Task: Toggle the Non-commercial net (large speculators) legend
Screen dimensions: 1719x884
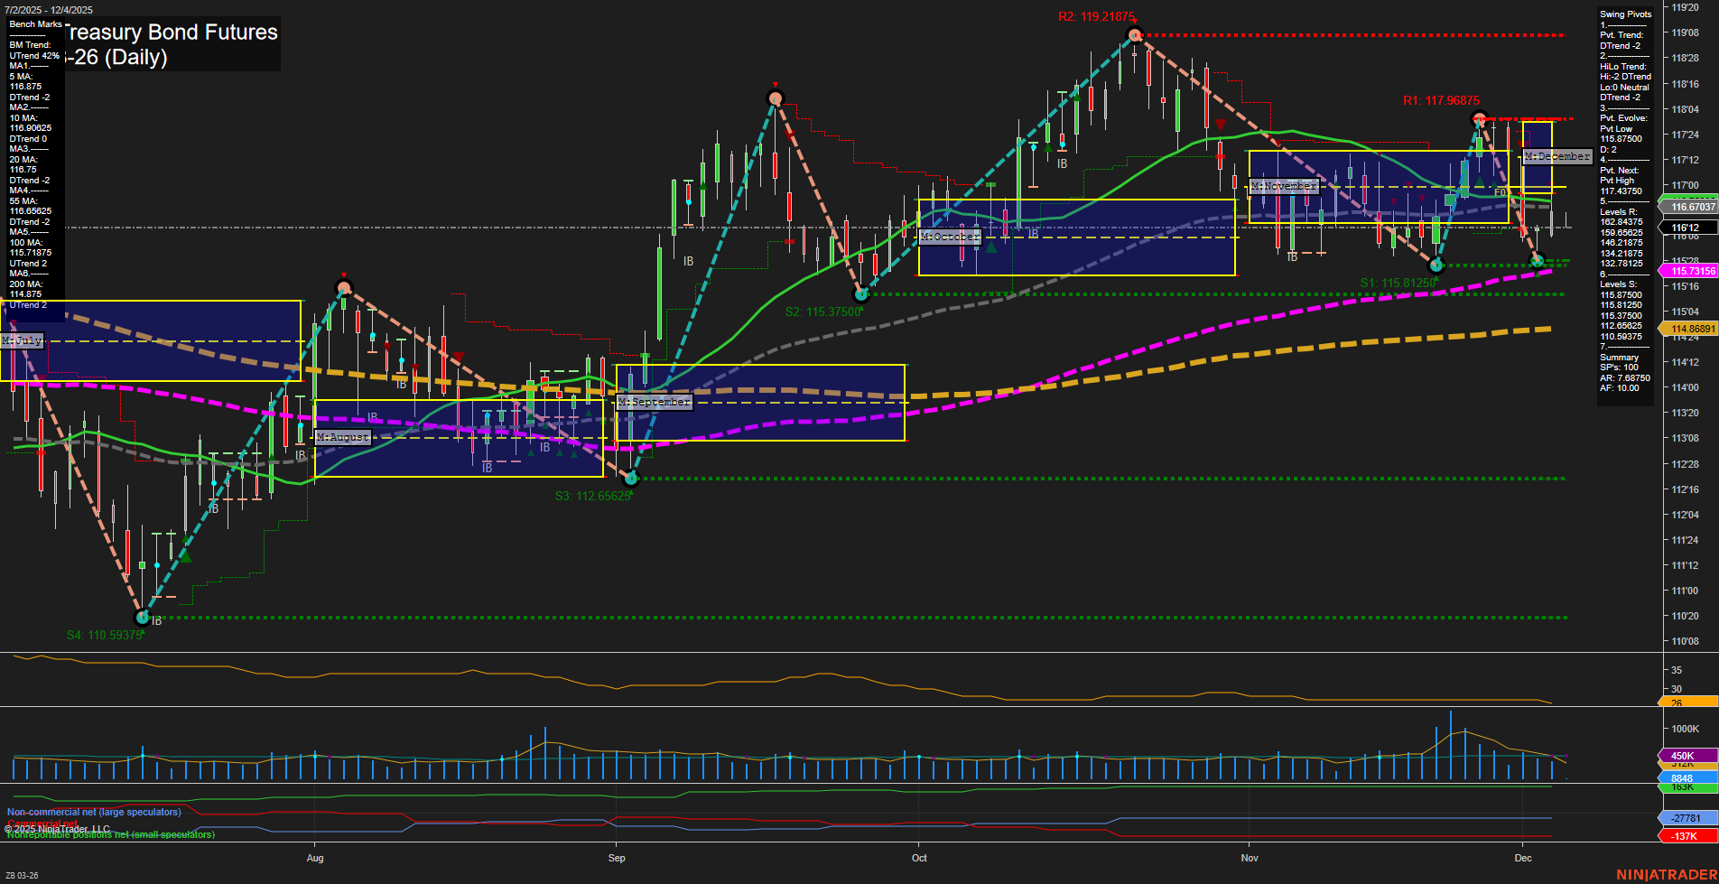Action: pyautogui.click(x=93, y=812)
